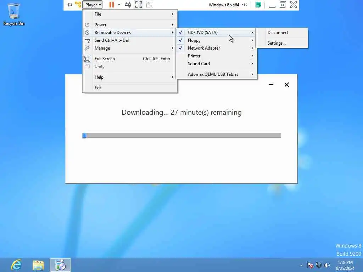Expand the Sound Card submenu arrow
Screen dimensions: 363x272
(252, 64)
